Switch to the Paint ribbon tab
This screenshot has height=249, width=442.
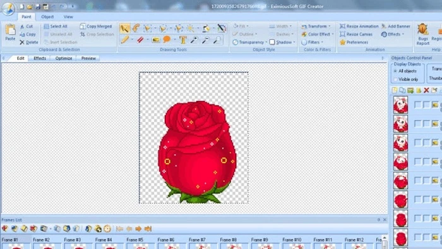point(27,16)
